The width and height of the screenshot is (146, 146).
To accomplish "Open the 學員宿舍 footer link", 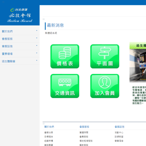I will (x=119, y=141).
